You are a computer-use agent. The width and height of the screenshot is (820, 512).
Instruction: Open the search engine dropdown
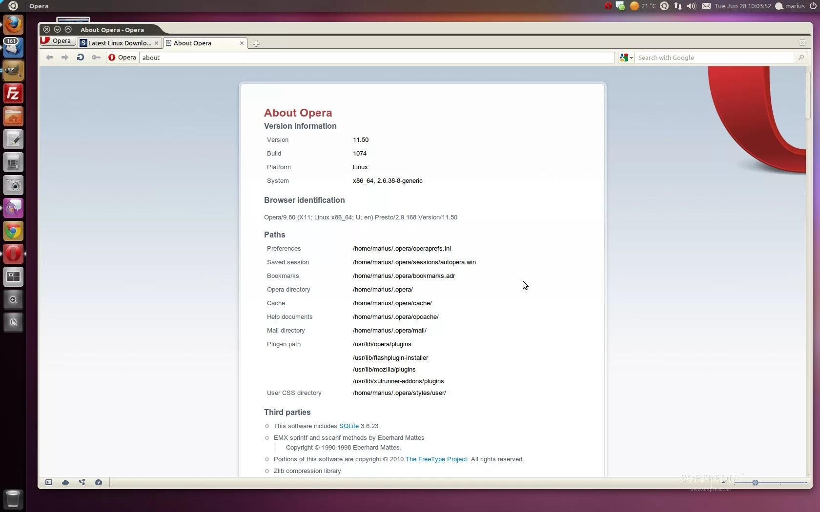click(x=626, y=58)
